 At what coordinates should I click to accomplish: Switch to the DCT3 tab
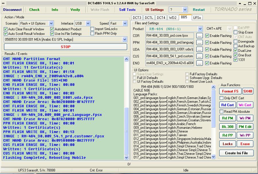(137, 17)
